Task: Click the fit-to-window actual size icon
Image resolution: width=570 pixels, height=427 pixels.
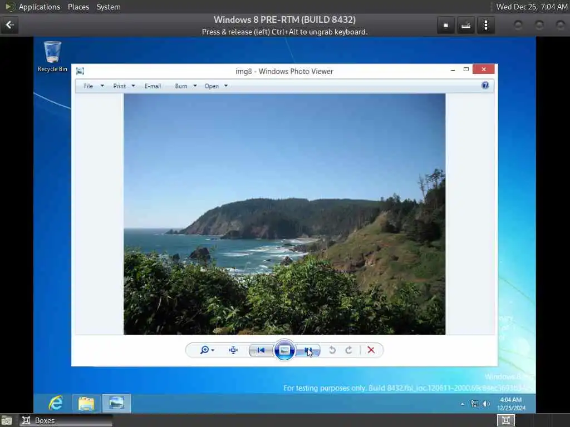Action: click(233, 350)
